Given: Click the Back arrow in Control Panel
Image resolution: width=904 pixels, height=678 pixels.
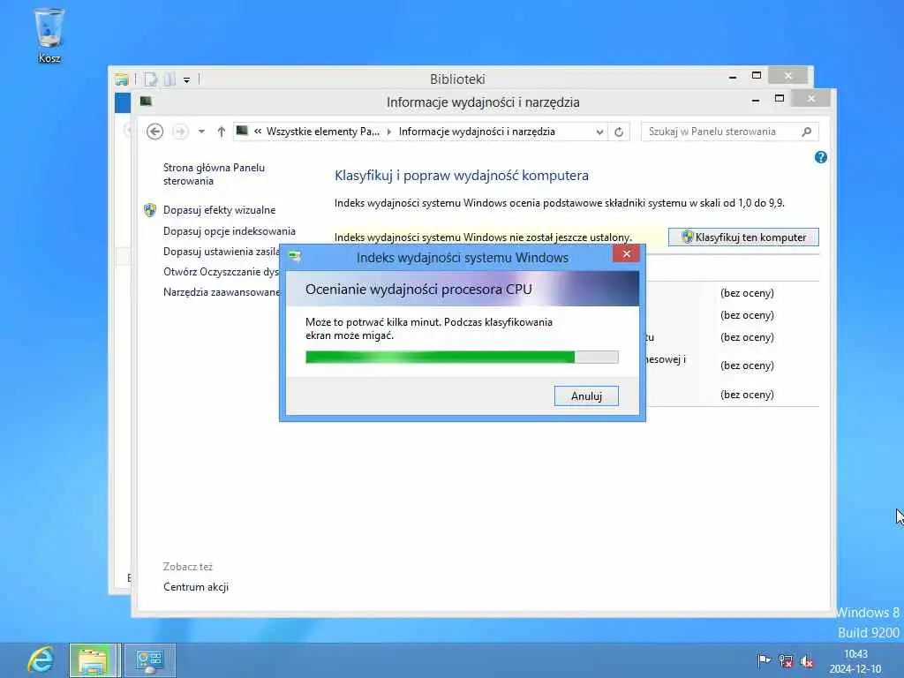Looking at the screenshot, I should 154,132.
